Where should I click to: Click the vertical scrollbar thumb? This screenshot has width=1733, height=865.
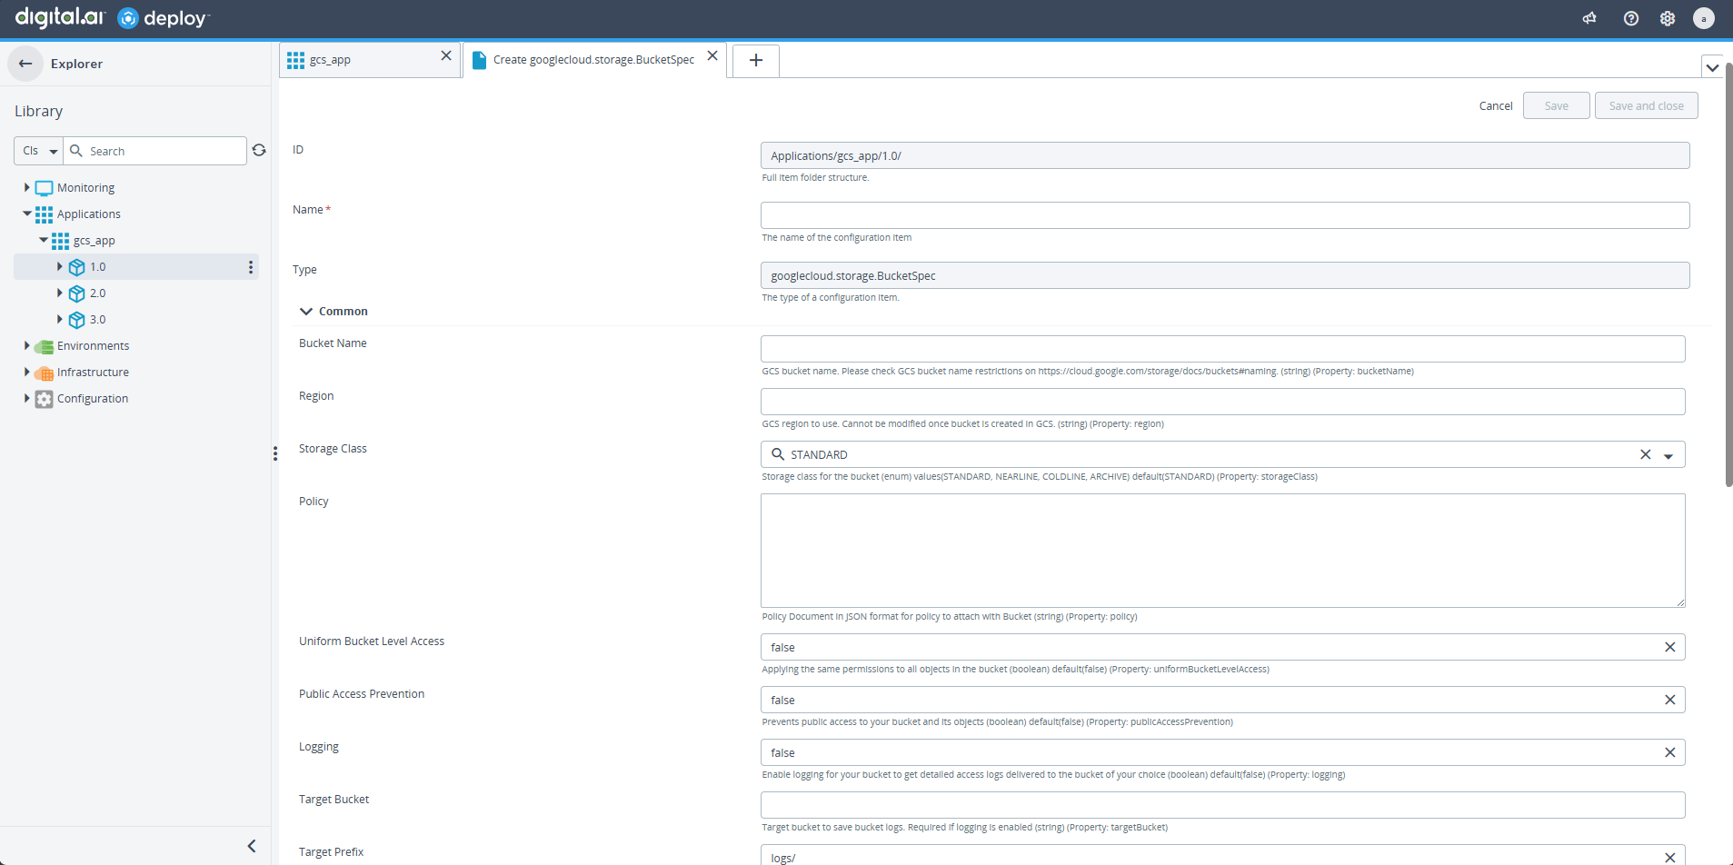[x=1728, y=275]
